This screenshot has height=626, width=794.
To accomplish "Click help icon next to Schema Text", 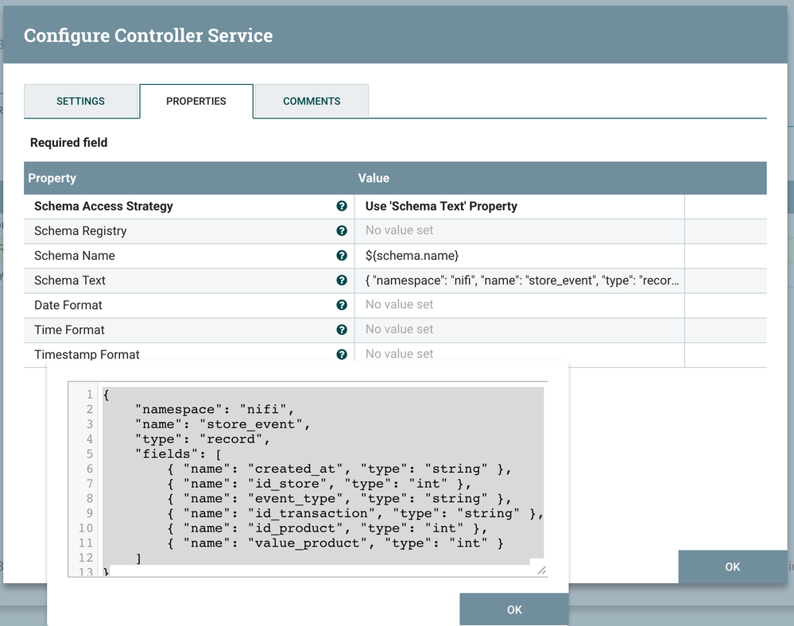I will (342, 280).
